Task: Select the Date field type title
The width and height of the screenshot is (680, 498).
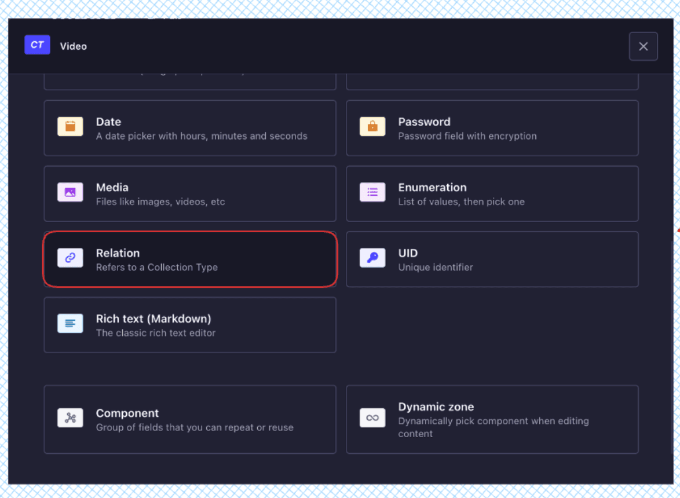Action: coord(108,122)
